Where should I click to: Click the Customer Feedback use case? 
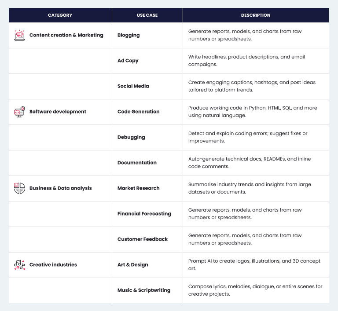point(143,239)
